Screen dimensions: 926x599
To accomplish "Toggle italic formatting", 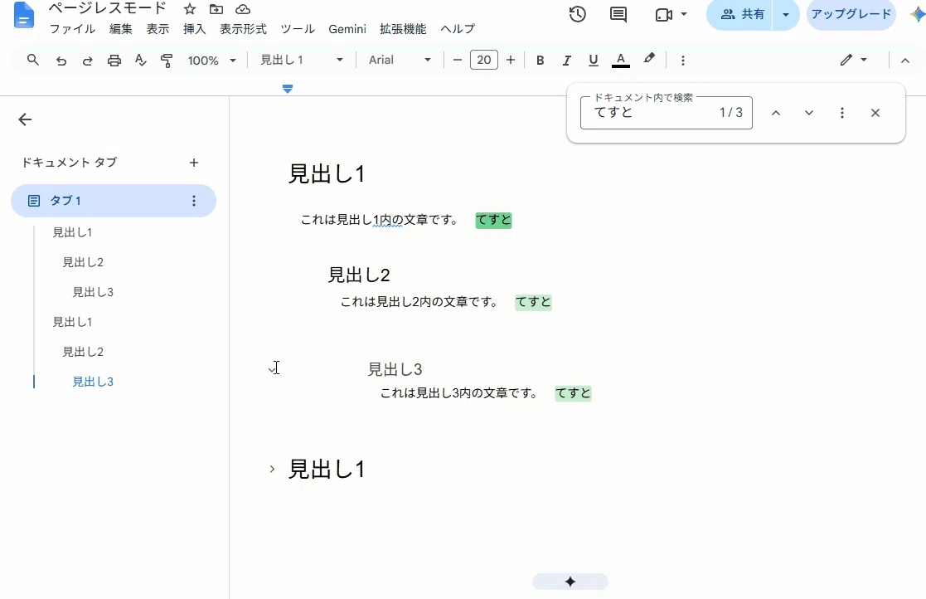I will [x=566, y=61].
